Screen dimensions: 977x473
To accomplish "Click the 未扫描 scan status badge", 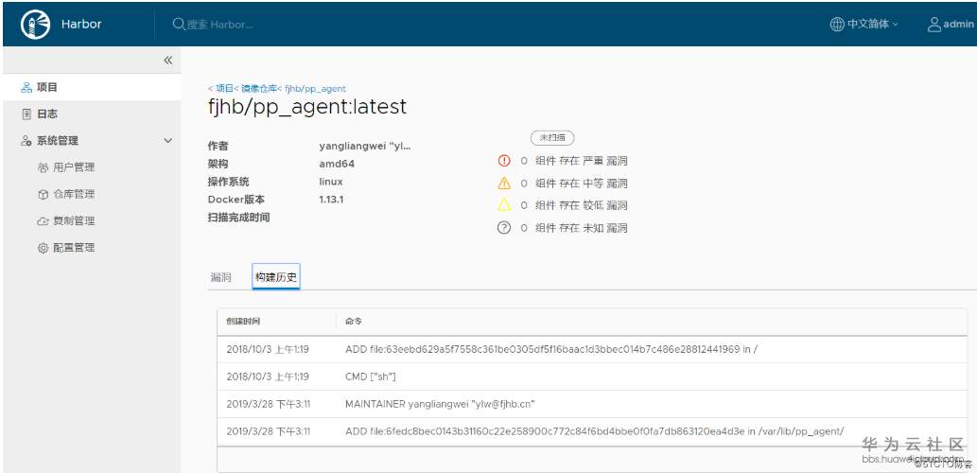I will 552,138.
